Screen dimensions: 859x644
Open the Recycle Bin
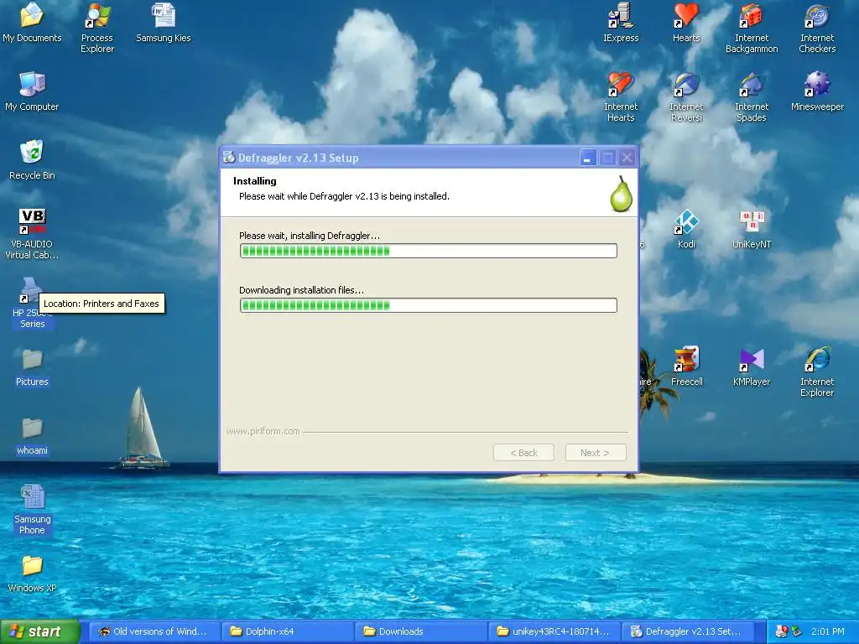click(x=32, y=160)
